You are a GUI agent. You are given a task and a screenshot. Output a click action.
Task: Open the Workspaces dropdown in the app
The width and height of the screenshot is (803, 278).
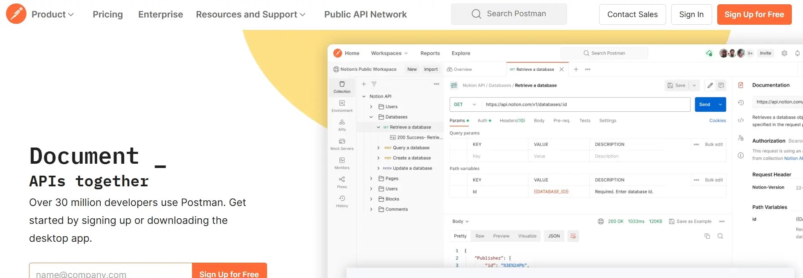coord(389,53)
